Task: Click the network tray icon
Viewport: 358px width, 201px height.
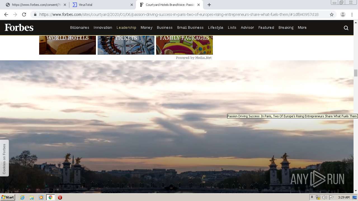Action: pos(318,197)
